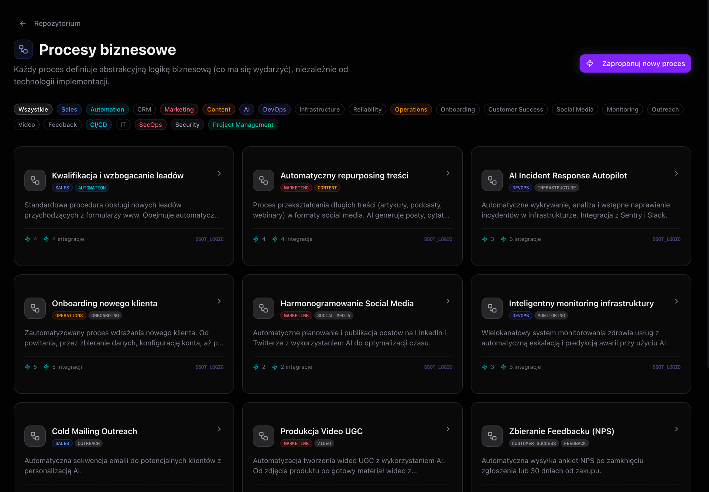Select the Wszystkie filter tab

[33, 109]
